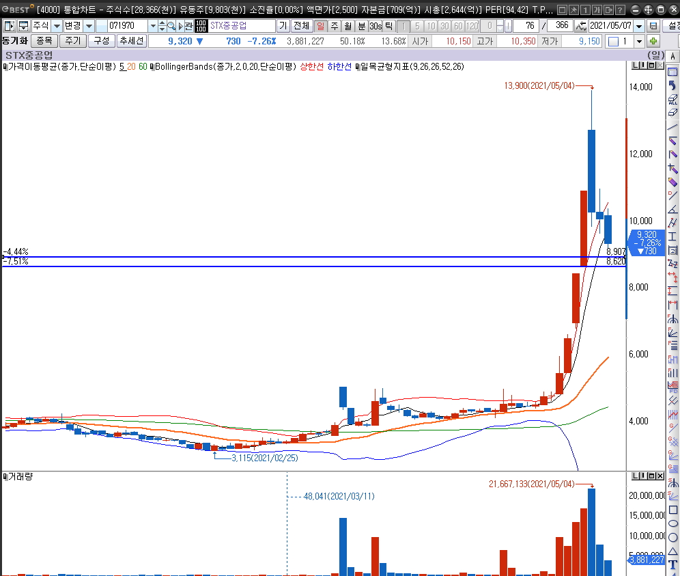Viewport: 680px width, 576px height.
Task: Click the 전체 button
Action: pyautogui.click(x=301, y=26)
